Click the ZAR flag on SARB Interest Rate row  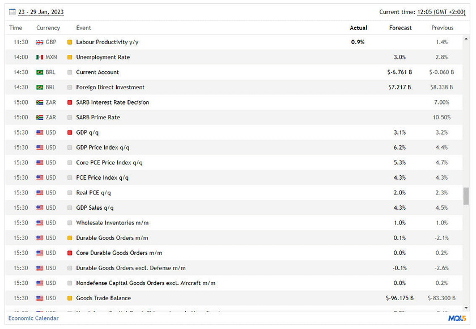click(x=40, y=102)
